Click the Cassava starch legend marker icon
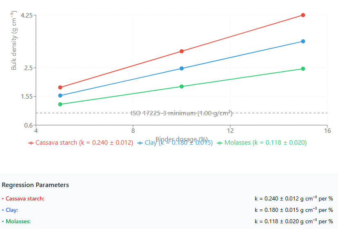Screen dimensions: 338x229 pyautogui.click(x=31, y=143)
